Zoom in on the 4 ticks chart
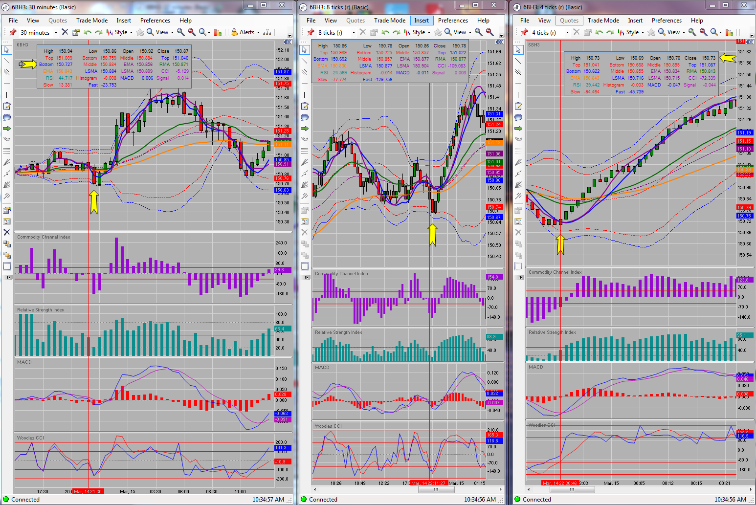 (692, 32)
